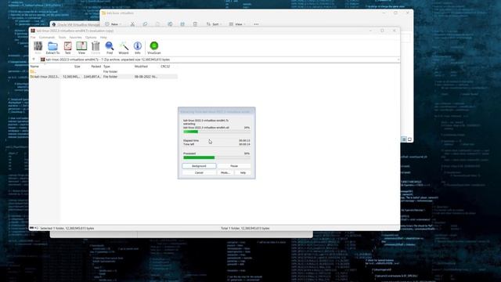Open the Favorites menu
Viewport: 501px width, 282px height.
pyautogui.click(x=75, y=38)
